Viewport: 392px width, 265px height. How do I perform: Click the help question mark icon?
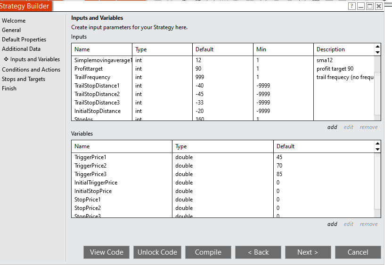[352, 6]
